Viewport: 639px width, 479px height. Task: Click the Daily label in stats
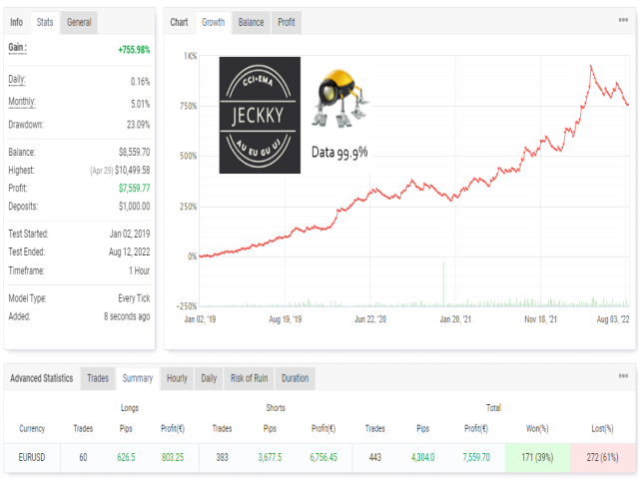[17, 80]
